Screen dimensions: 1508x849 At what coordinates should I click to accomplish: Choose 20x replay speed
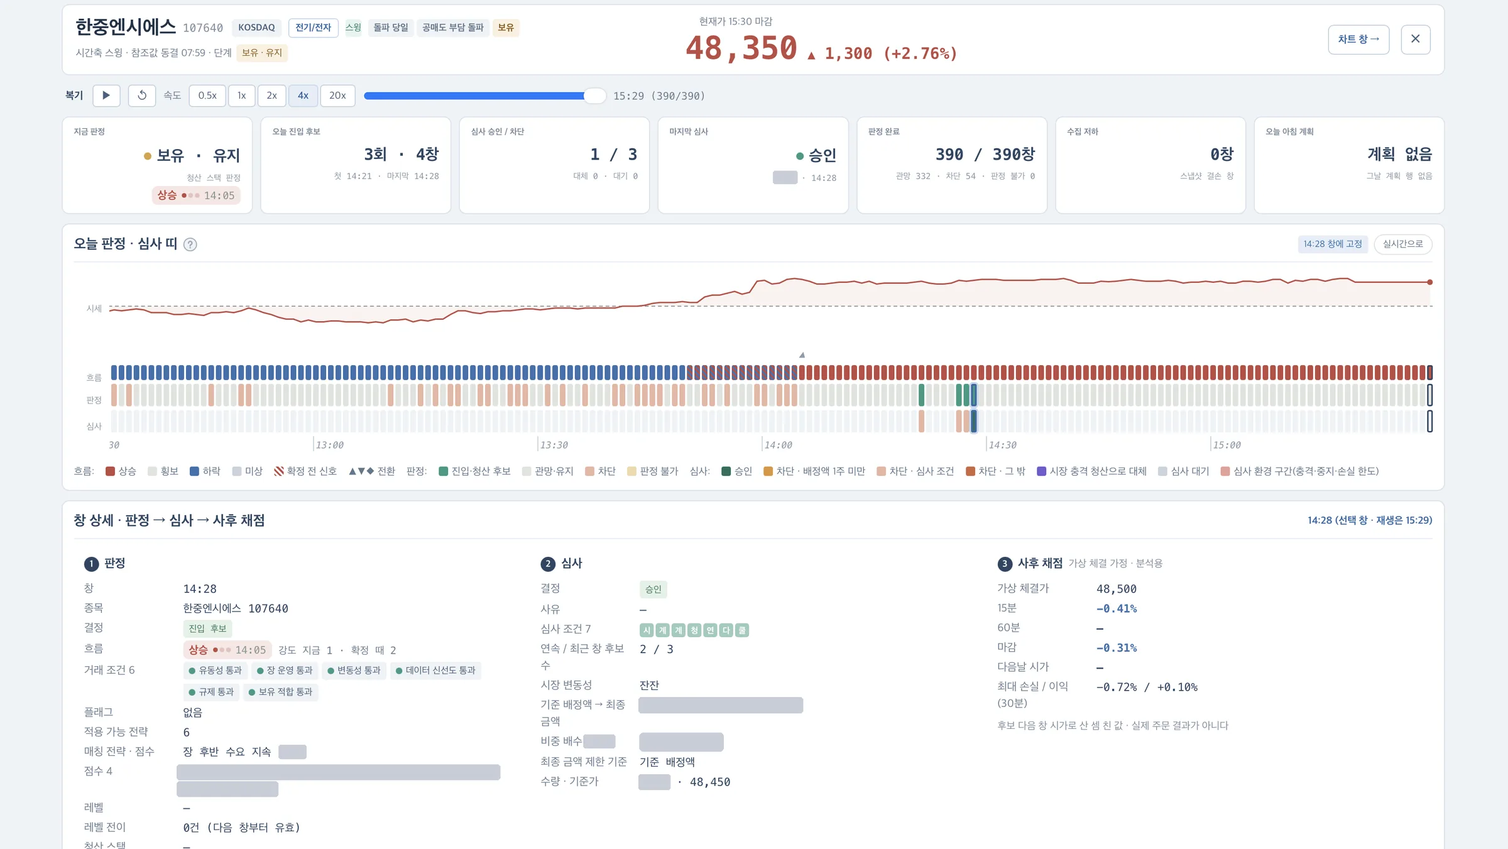tap(338, 96)
